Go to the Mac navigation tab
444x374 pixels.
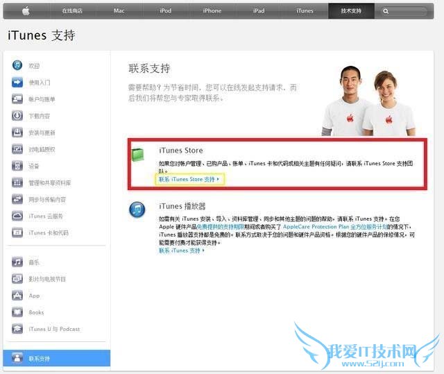tap(119, 11)
